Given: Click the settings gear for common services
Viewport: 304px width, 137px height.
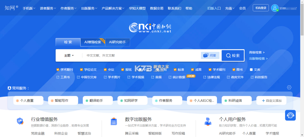Looking at the screenshot, I should [x=289, y=87].
